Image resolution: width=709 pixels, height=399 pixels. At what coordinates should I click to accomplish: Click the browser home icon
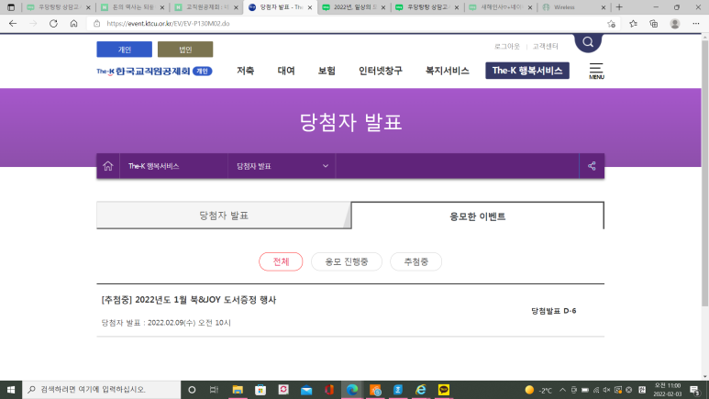[x=73, y=23]
